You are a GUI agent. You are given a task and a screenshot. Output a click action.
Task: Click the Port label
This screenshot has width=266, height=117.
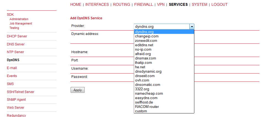click(75, 60)
